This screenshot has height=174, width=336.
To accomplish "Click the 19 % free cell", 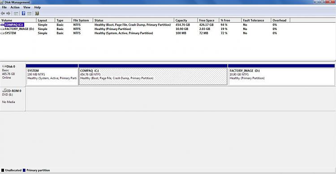I will pos(224,29).
